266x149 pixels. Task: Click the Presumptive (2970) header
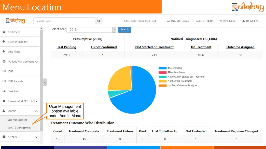coord(88,39)
